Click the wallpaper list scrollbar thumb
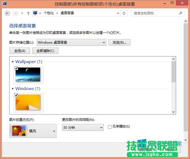The height and width of the screenshot is (159, 190). 173,72
